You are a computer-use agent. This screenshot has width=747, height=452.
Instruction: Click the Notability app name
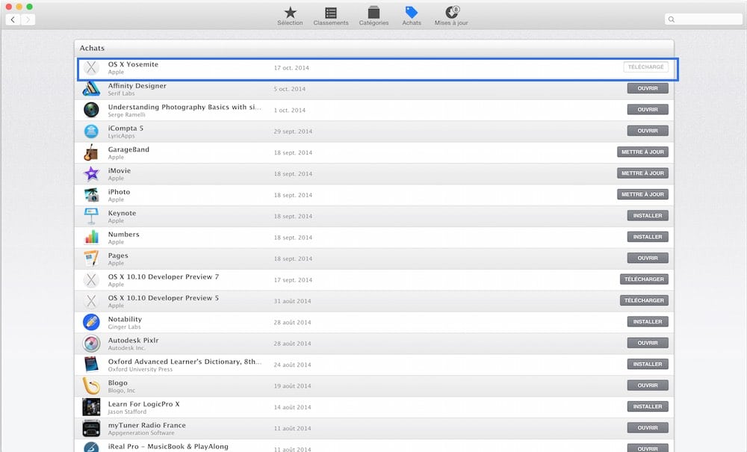point(125,319)
